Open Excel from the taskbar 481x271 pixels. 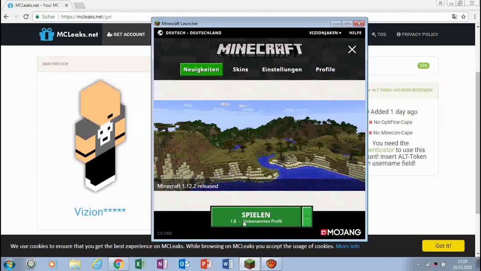pos(140,264)
